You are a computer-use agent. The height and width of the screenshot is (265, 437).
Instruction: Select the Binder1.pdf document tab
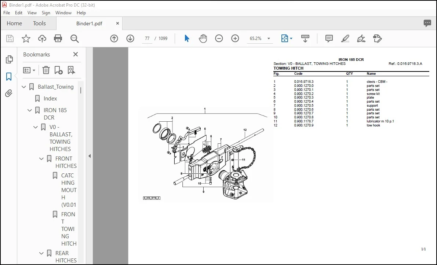(89, 23)
